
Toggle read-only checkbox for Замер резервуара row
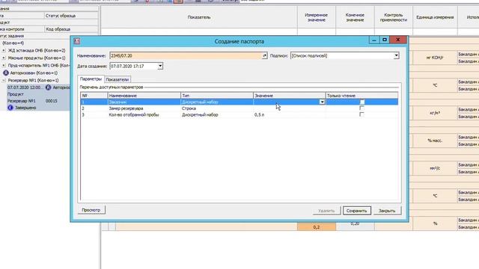pos(362,108)
